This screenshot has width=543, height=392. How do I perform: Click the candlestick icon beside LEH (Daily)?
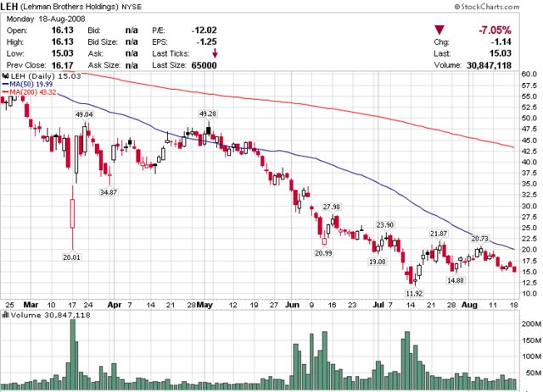point(6,75)
